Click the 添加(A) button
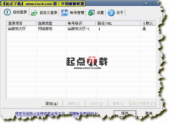The height and width of the screenshot is (123, 169). pyautogui.click(x=52, y=104)
